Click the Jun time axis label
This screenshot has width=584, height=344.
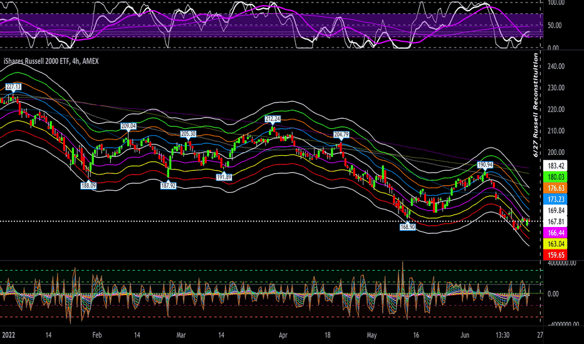464,335
